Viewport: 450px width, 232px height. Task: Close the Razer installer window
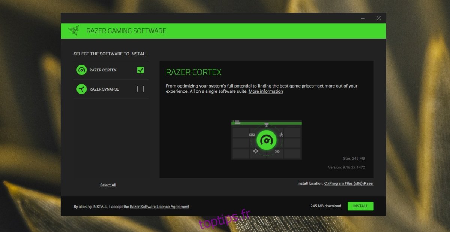379,18
